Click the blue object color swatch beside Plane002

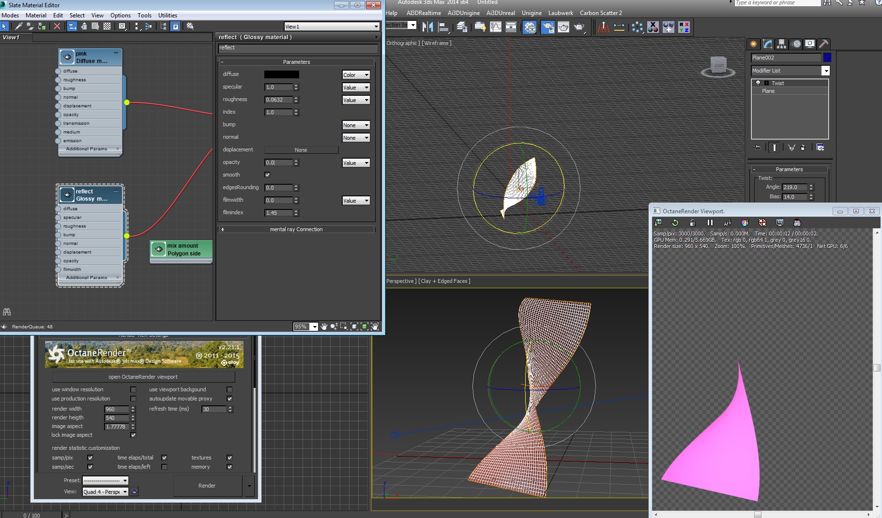827,58
